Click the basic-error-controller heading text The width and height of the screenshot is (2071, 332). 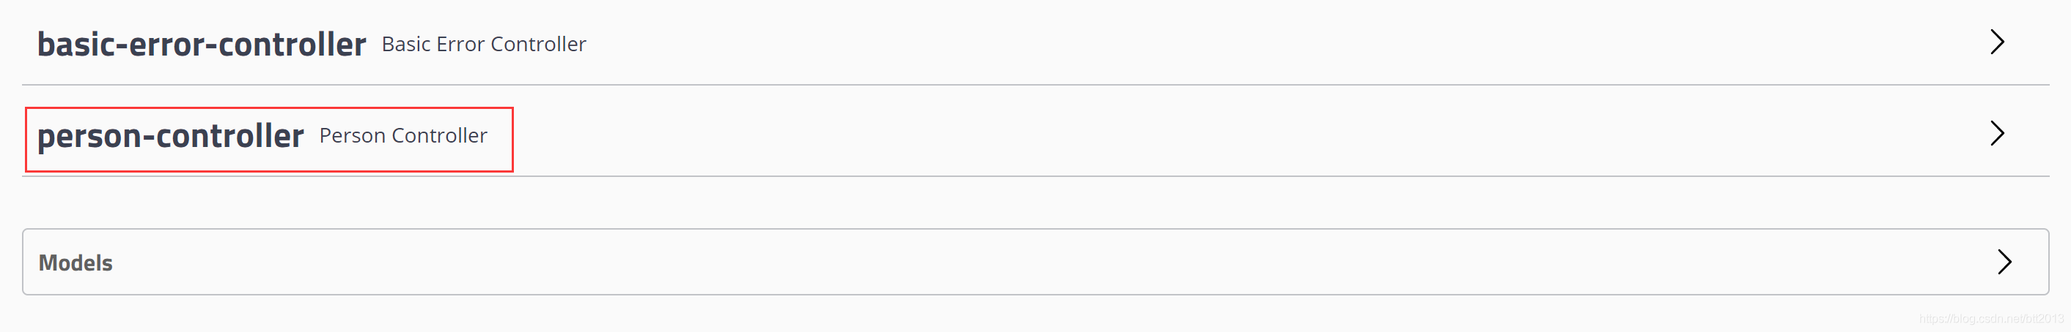(x=201, y=44)
